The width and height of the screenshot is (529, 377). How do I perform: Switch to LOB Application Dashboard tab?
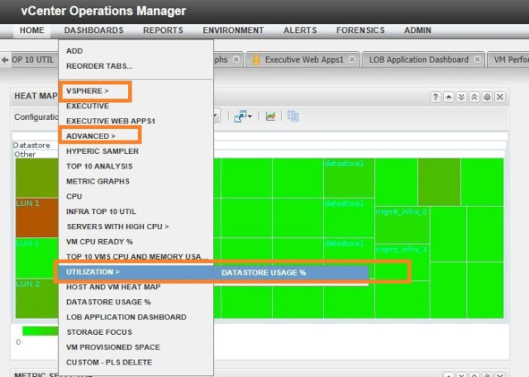[x=418, y=60]
